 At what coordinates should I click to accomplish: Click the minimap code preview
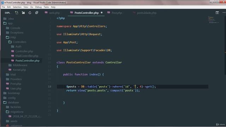213,20
